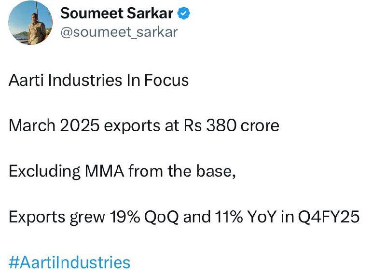Click the word 'exports' after March 2025

coord(132,126)
